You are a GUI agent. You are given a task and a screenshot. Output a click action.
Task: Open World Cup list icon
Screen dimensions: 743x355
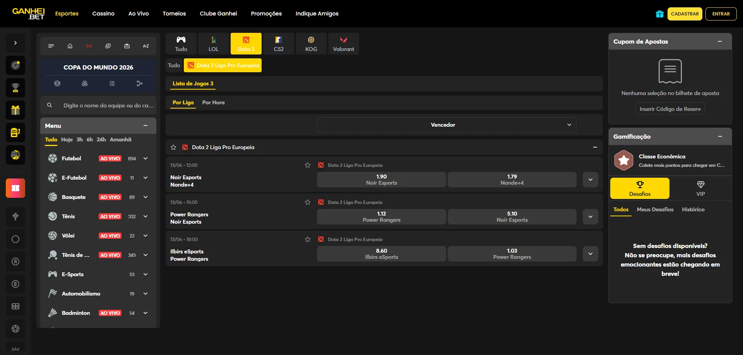(112, 83)
